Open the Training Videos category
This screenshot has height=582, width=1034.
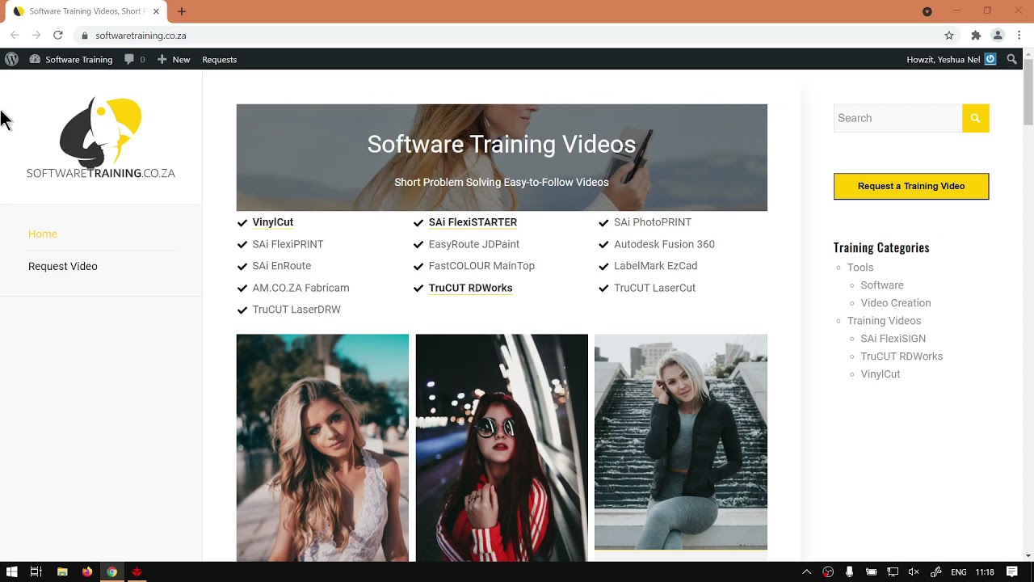point(884,321)
